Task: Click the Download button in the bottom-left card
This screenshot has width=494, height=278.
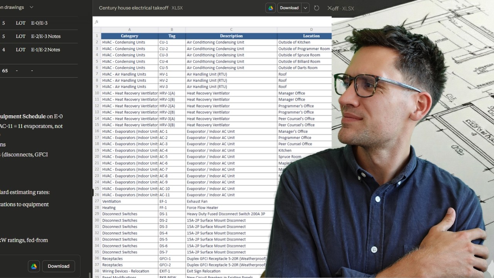Action: point(59,266)
